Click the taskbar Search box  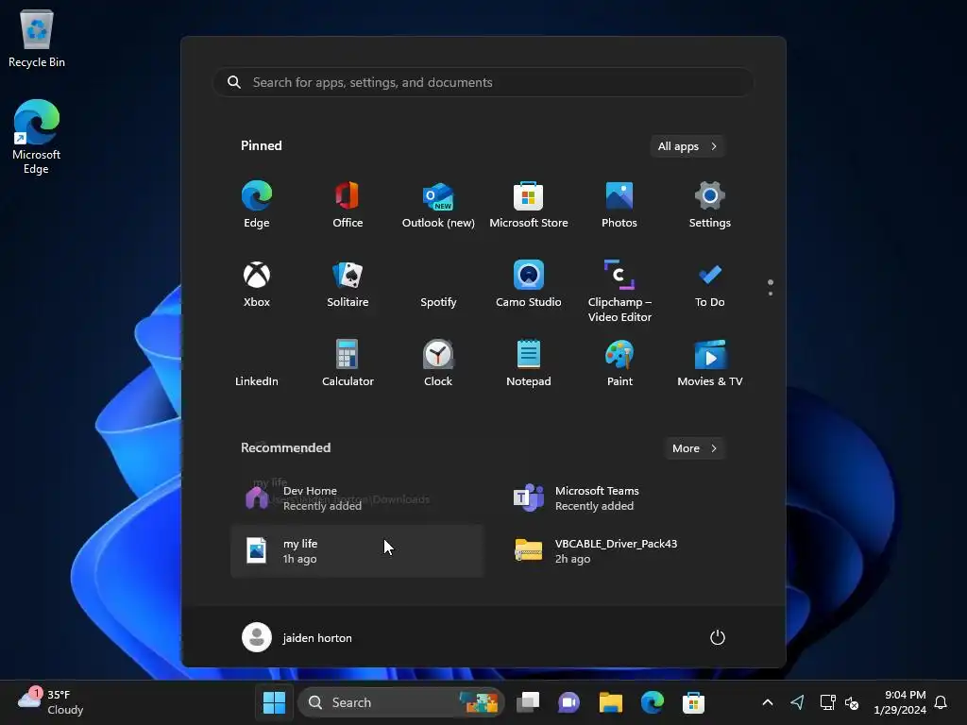[x=400, y=702]
